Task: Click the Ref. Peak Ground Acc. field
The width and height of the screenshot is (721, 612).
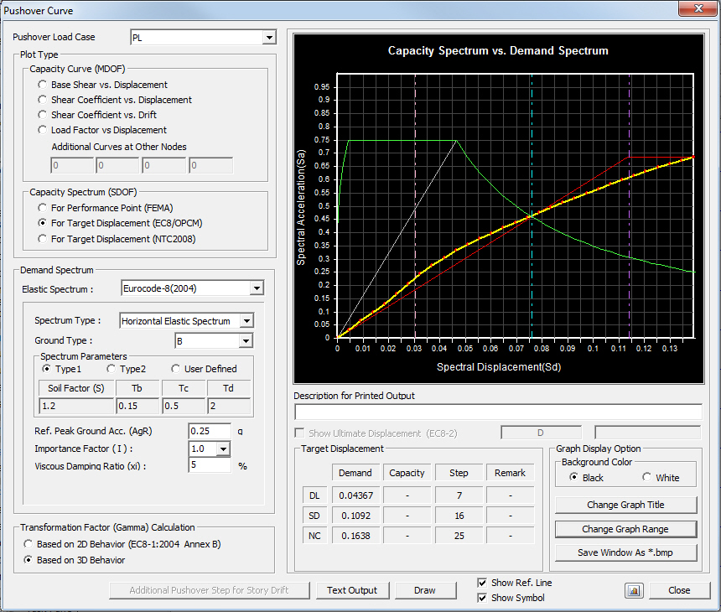Action: click(210, 431)
